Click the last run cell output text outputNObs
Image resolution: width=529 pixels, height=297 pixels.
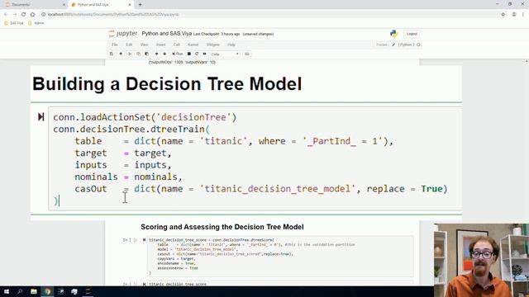point(182,63)
